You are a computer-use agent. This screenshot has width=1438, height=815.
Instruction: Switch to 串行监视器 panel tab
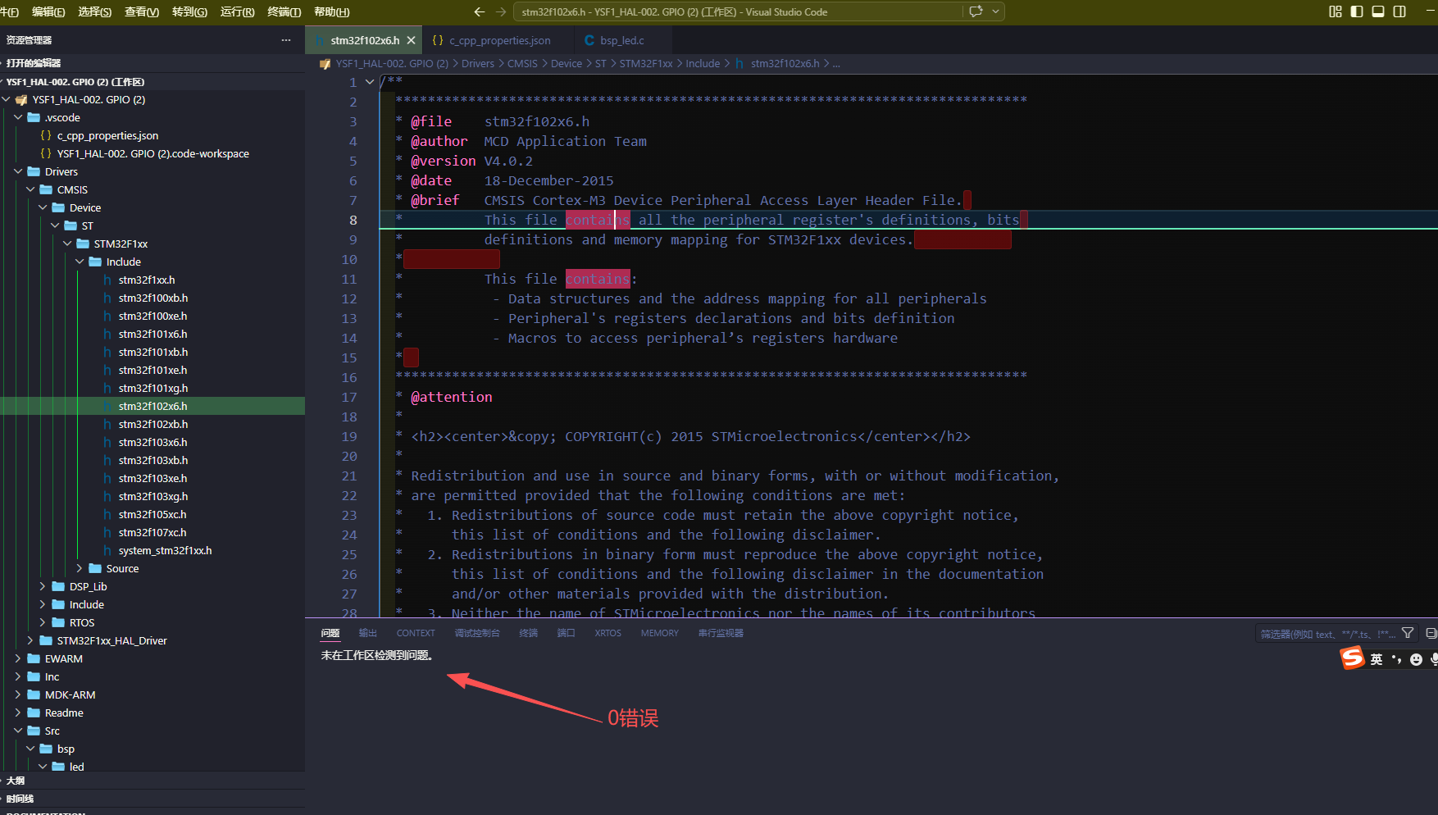tap(721, 633)
